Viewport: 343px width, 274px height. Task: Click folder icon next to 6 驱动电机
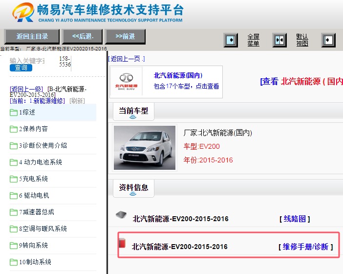click(x=14, y=196)
